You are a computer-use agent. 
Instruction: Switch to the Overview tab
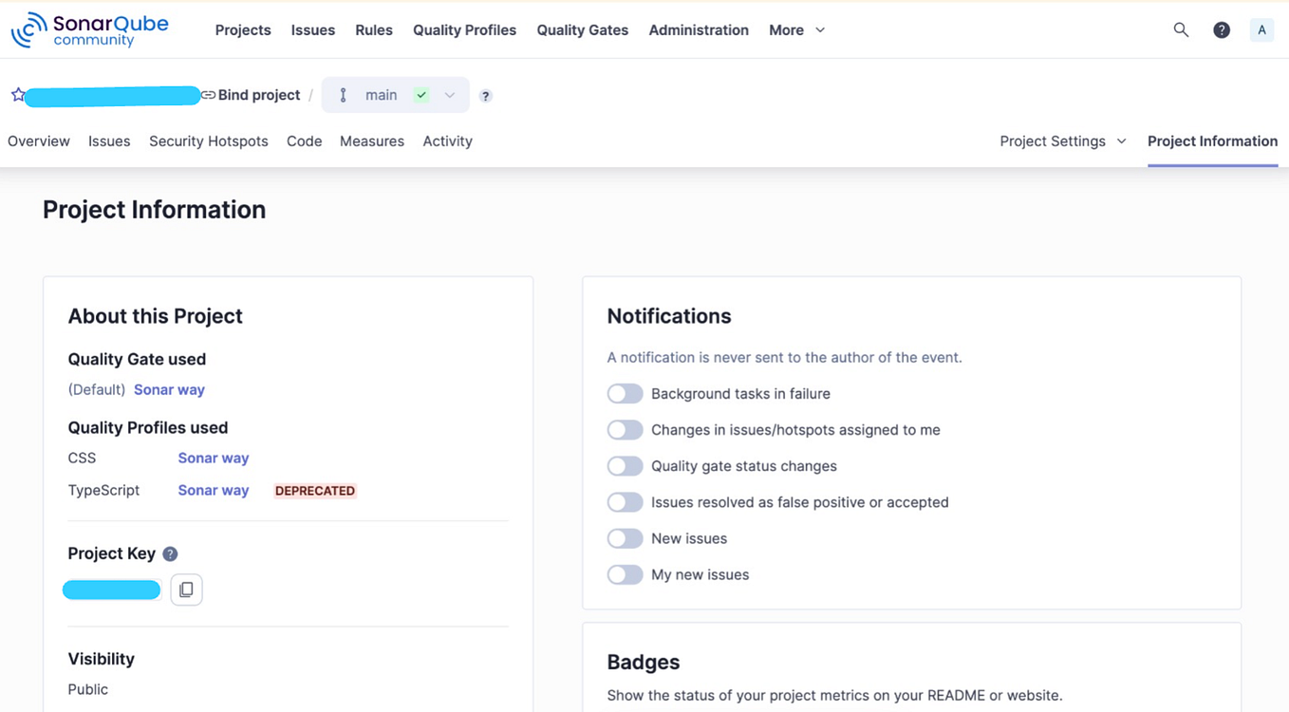coord(38,141)
